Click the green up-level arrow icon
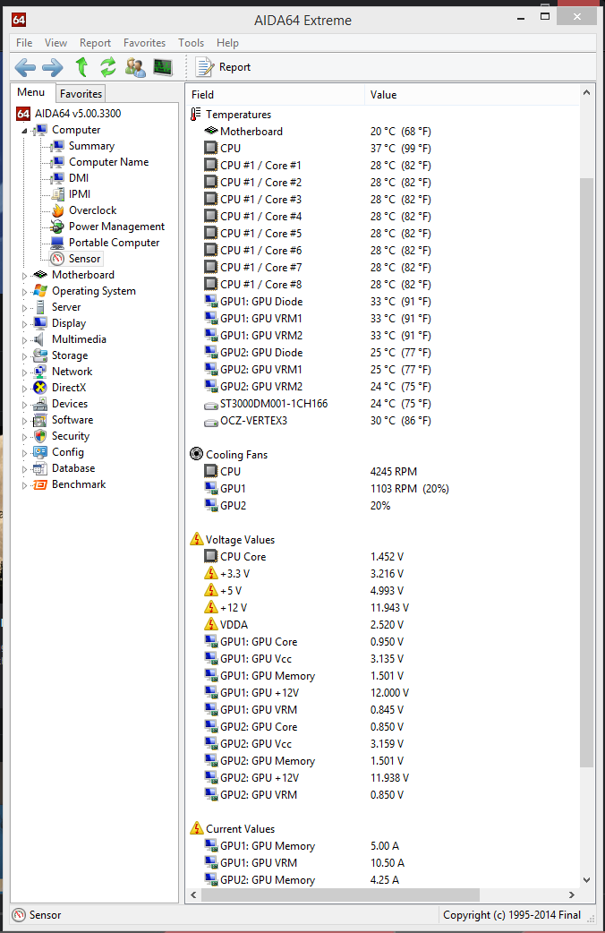This screenshot has width=605, height=933. point(81,66)
